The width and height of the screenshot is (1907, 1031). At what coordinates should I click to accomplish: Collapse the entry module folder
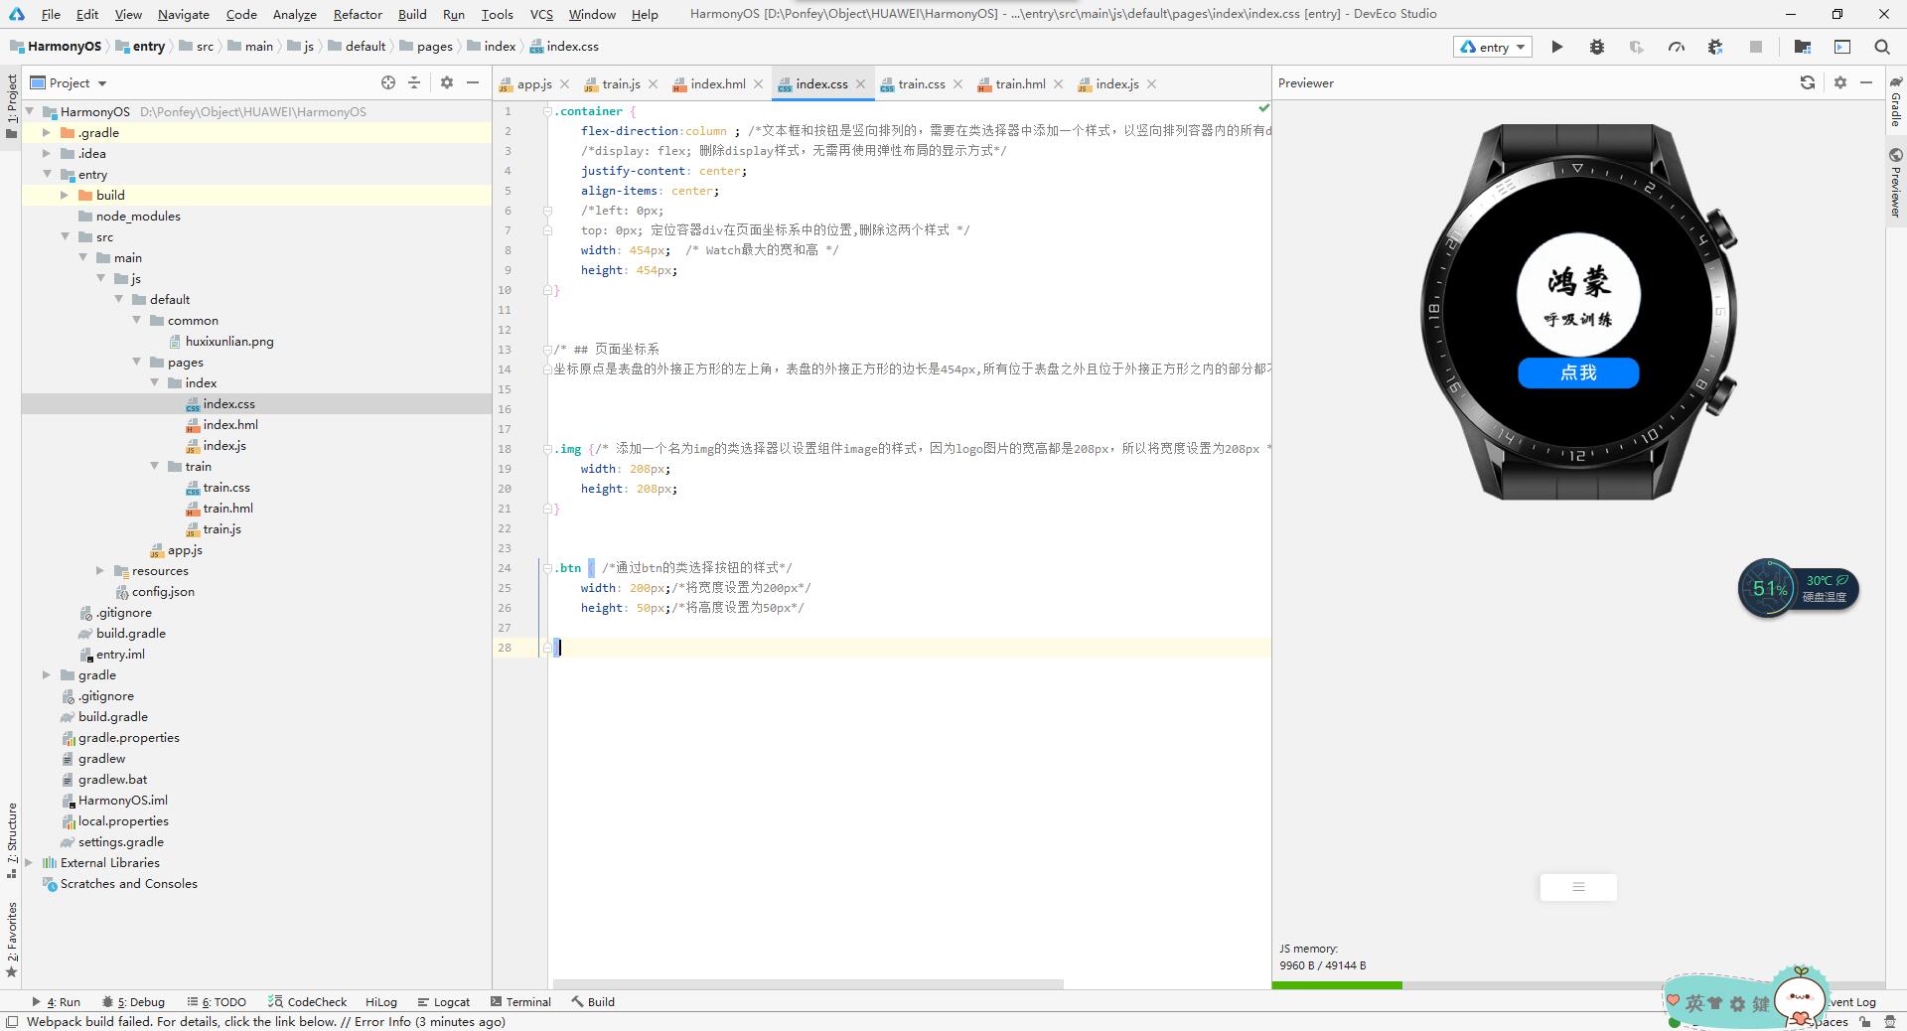coord(46,174)
